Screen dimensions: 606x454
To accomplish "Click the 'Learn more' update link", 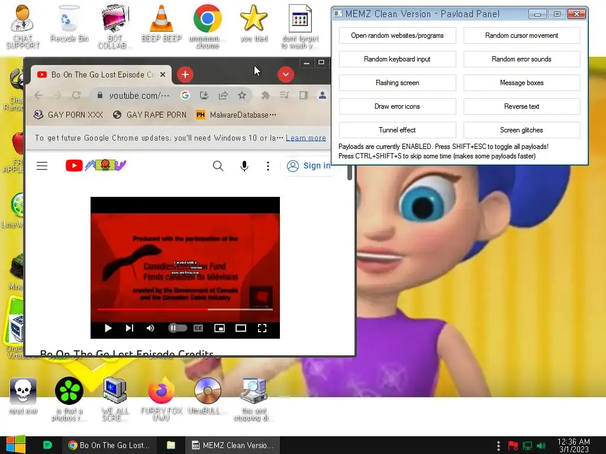I will pos(306,138).
